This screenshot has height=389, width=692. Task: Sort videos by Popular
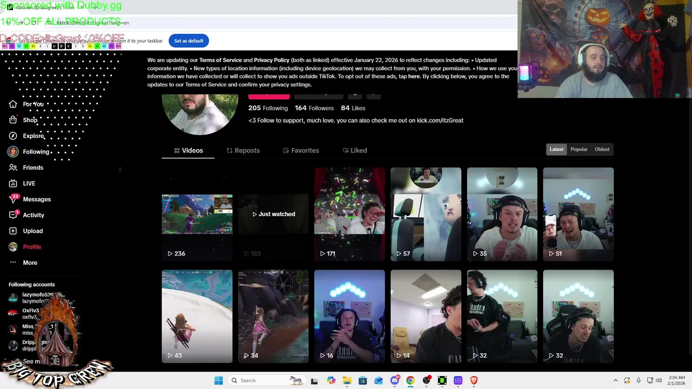(579, 149)
